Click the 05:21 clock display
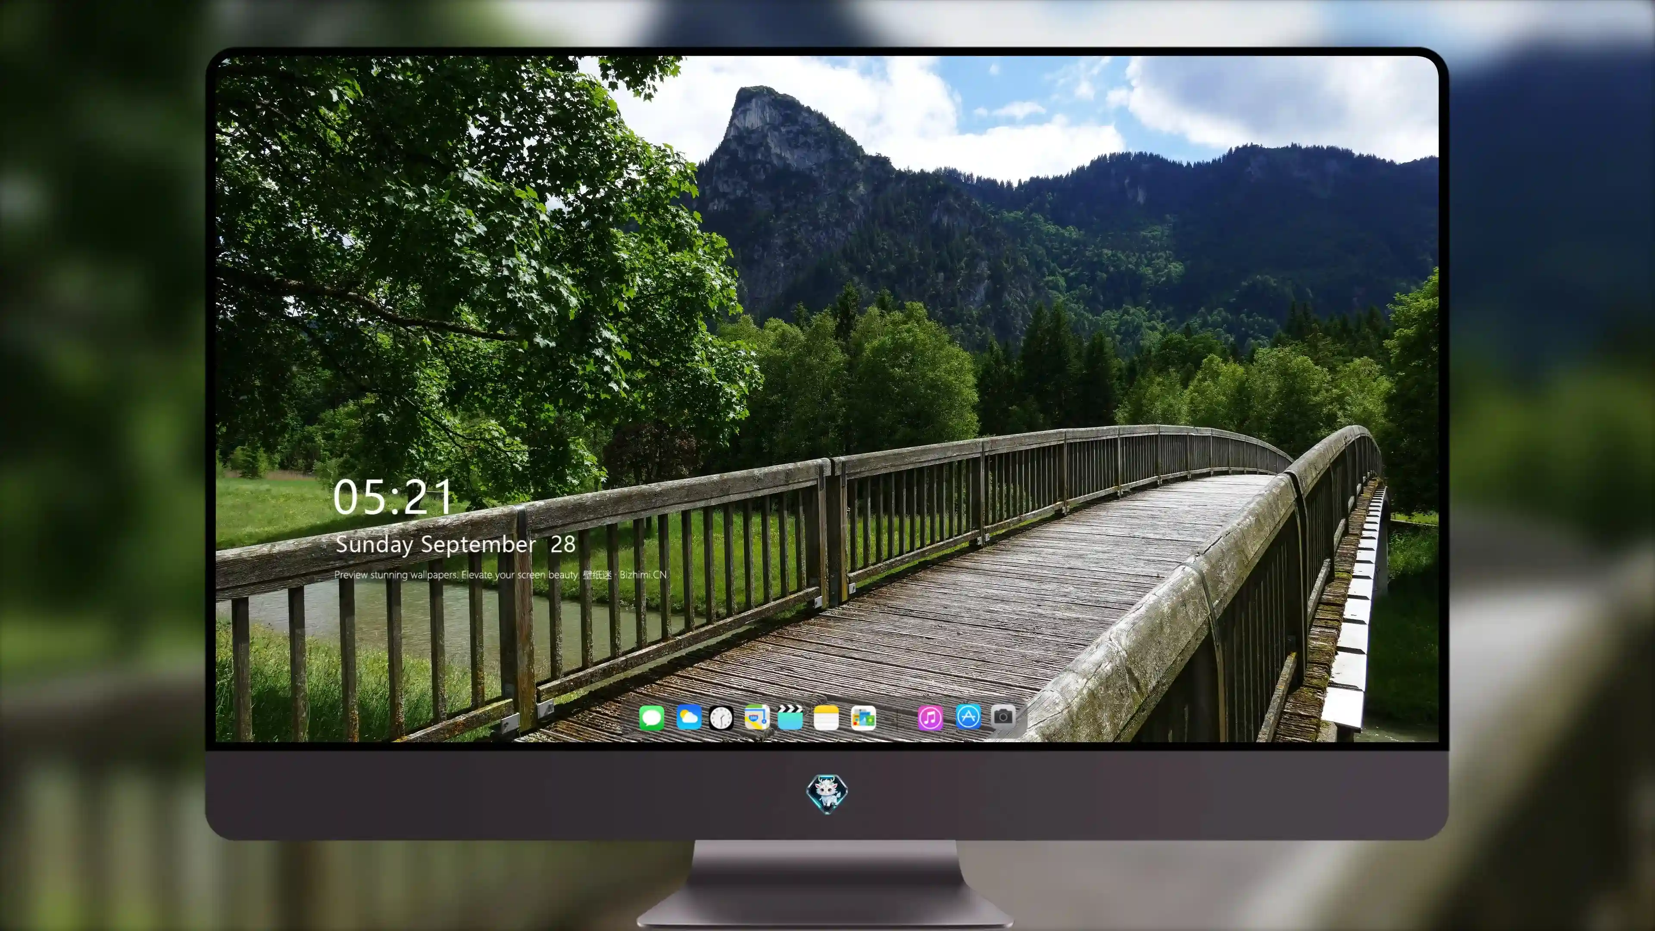The height and width of the screenshot is (931, 1655). coord(393,498)
